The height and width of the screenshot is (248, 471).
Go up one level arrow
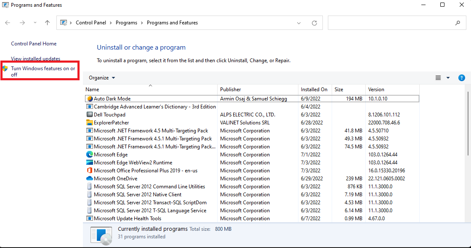pos(47,23)
